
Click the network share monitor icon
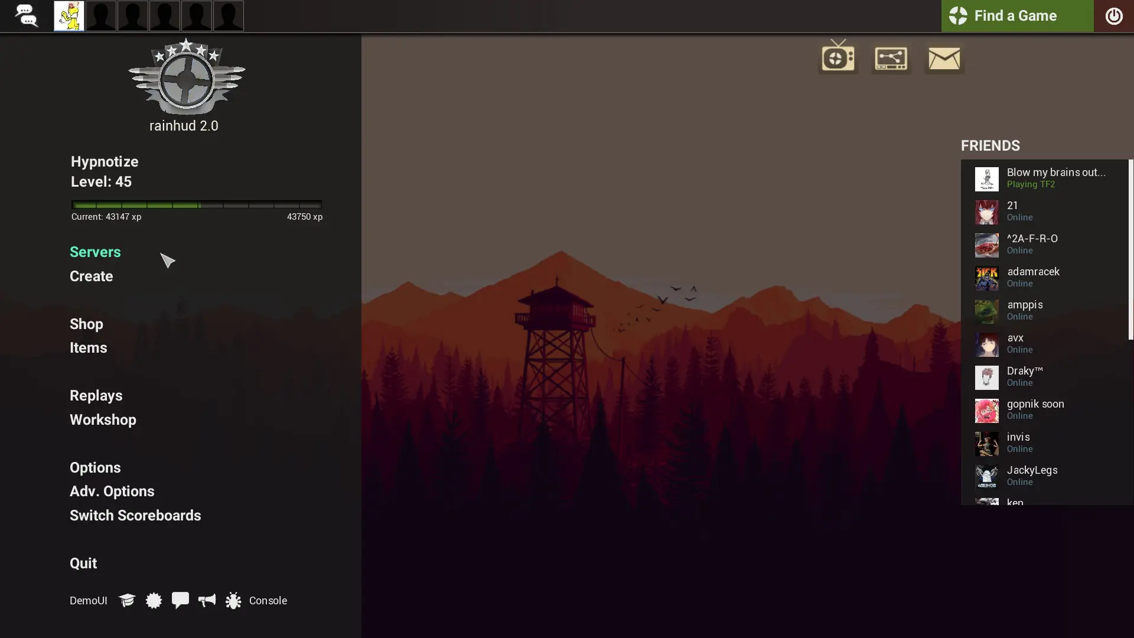click(891, 58)
